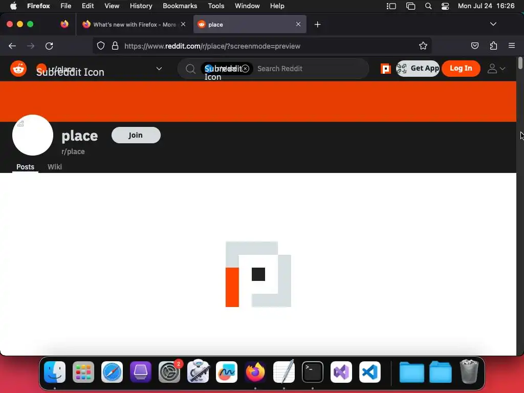The height and width of the screenshot is (393, 524).
Task: Open the Tools menu
Action: (216, 6)
